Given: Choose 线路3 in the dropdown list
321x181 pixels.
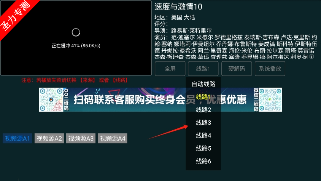Looking at the screenshot, I should [x=203, y=123].
